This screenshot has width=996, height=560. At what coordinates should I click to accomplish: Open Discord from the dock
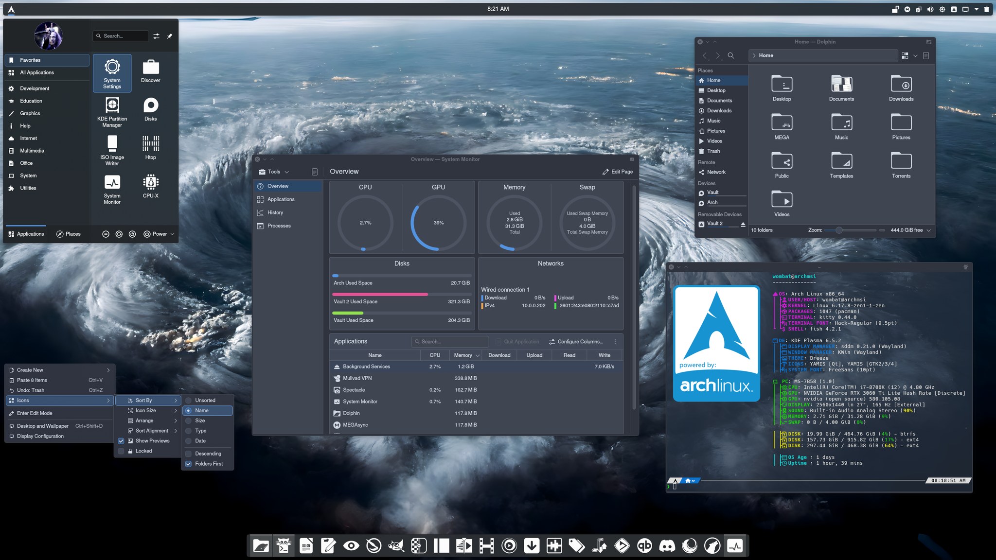(667, 546)
